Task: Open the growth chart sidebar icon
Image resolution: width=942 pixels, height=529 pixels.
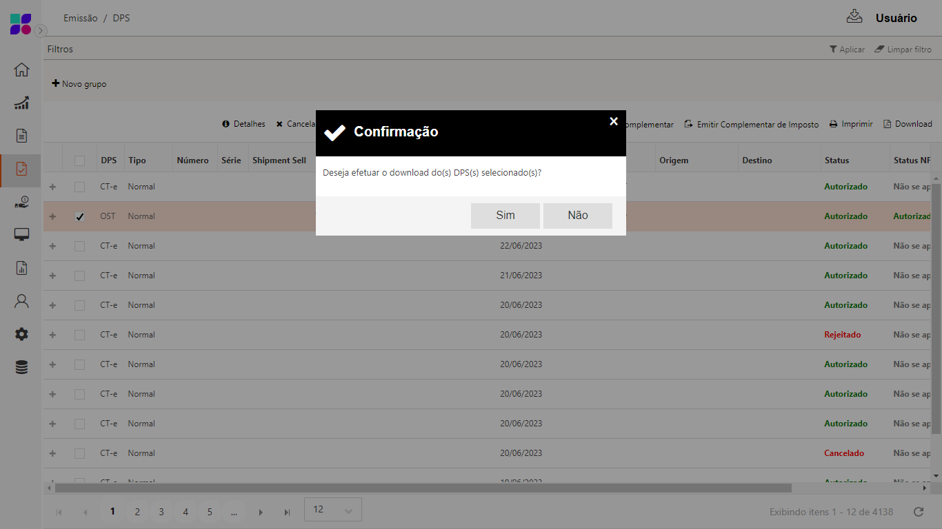Action: tap(21, 103)
